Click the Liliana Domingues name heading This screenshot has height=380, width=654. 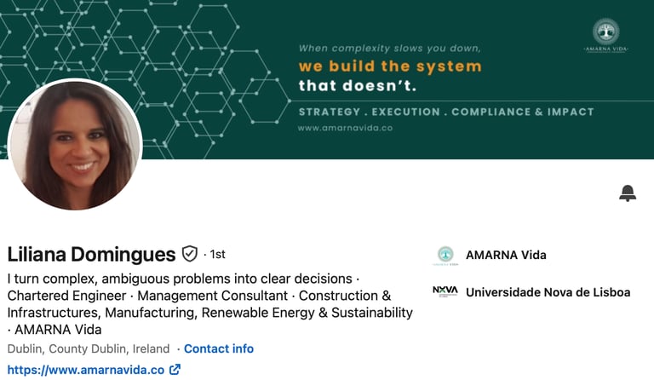[x=91, y=254]
